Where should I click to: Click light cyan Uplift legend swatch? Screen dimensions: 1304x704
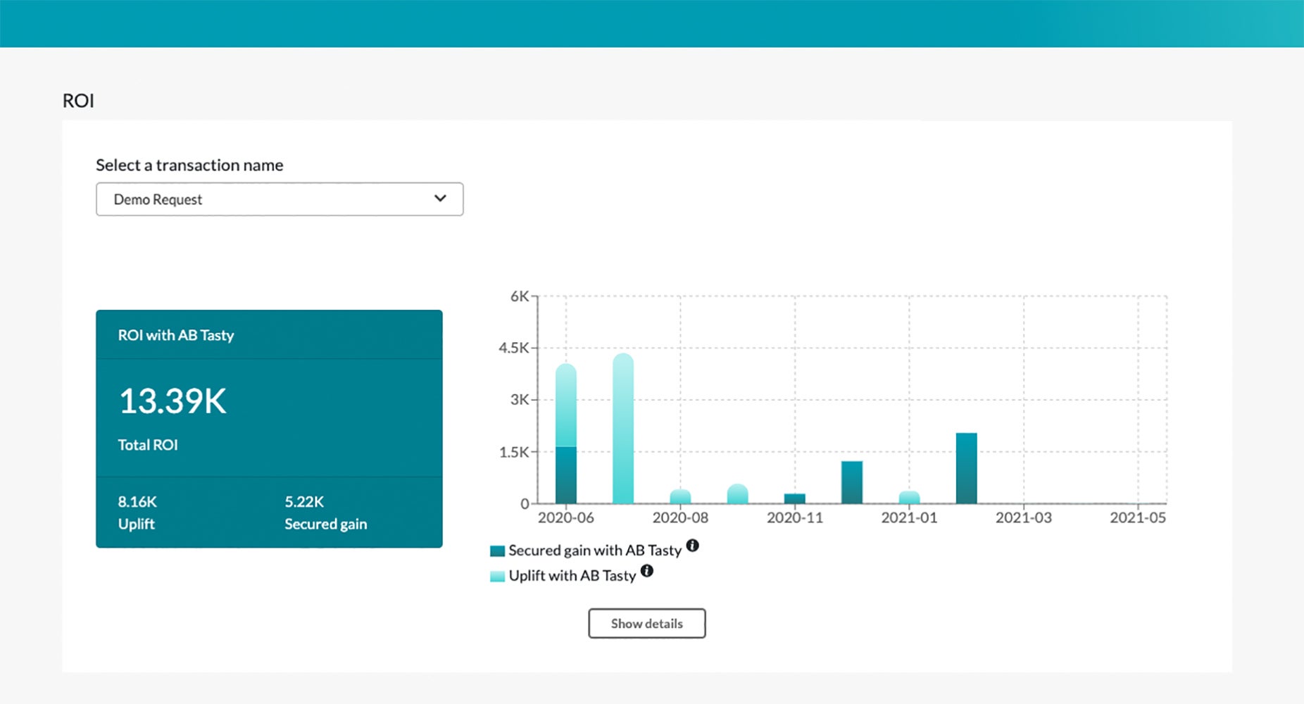pos(497,576)
